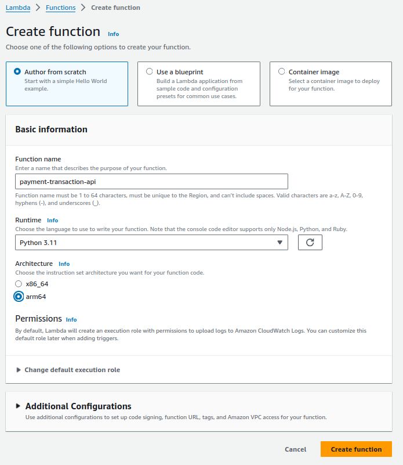
Task: Click Info beside Permissions heading
Action: pos(71,319)
